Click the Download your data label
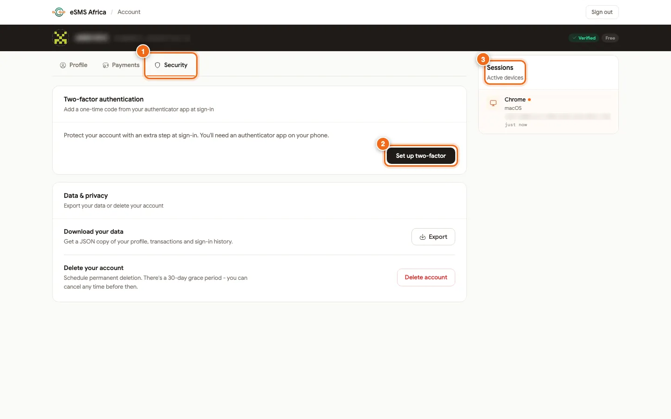Viewport: 671px width, 419px height. (x=94, y=231)
